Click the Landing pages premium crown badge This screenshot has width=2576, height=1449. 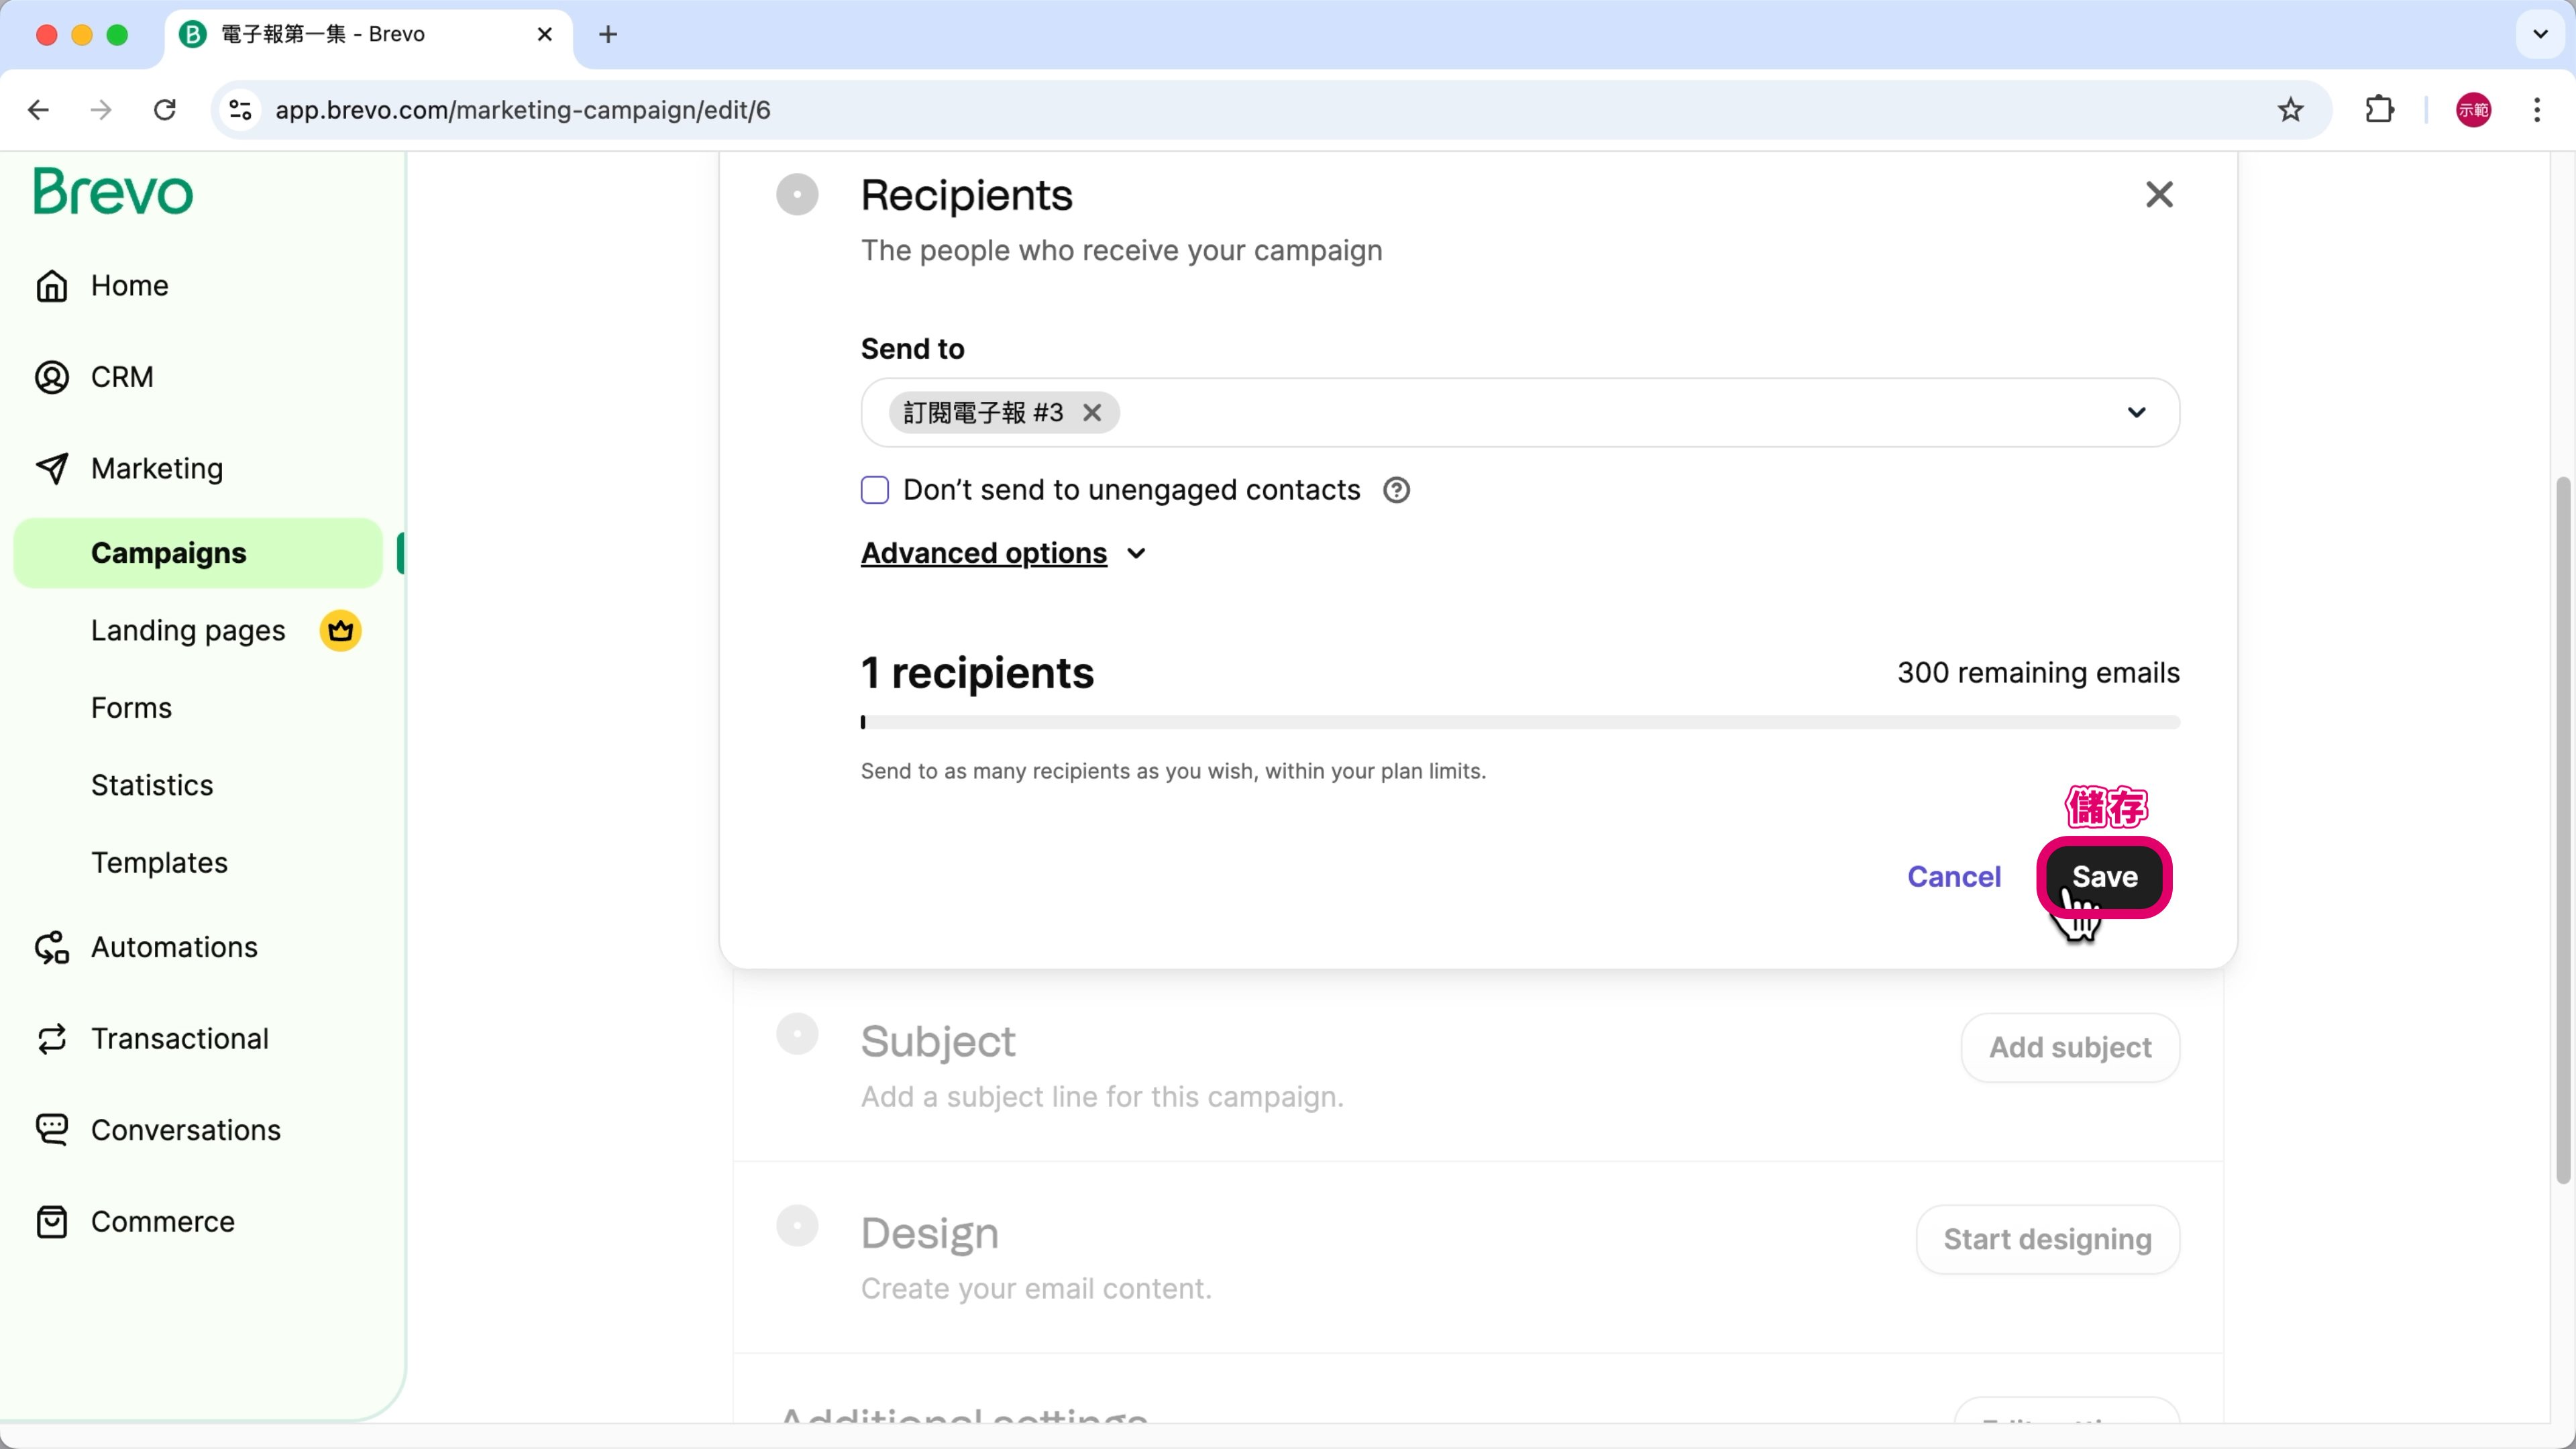tap(340, 631)
